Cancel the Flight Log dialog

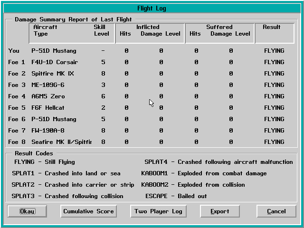tap(276, 211)
